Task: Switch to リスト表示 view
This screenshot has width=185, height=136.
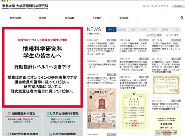Action: 172,35
